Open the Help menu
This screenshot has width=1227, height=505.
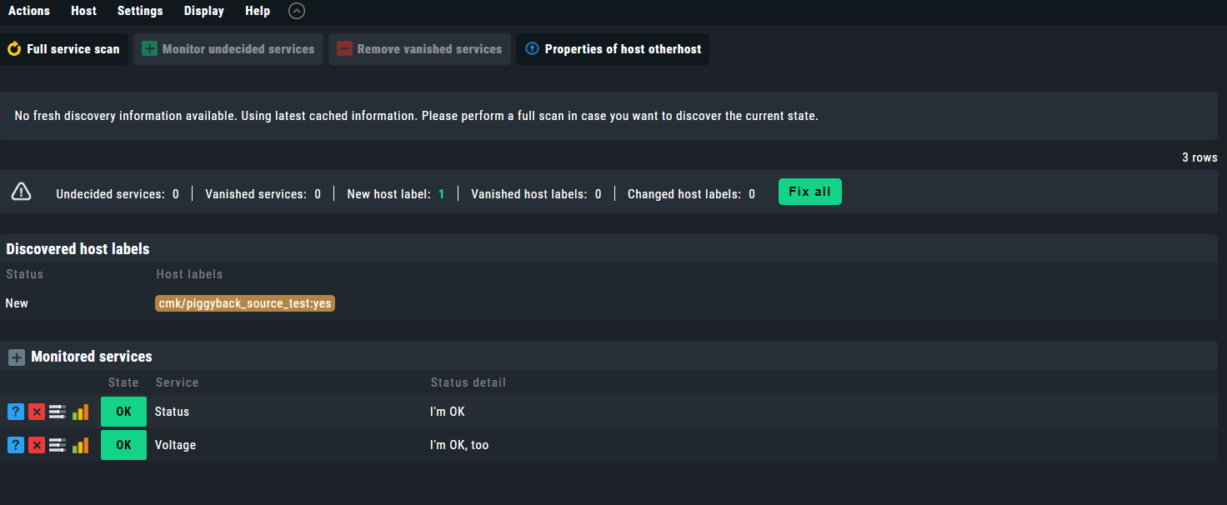258,11
